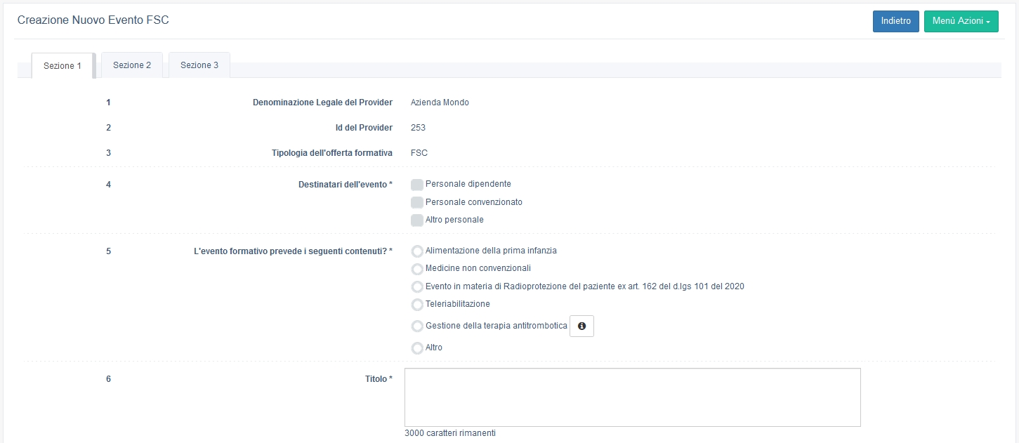Select Gestione della terapia antitrombotica radio button
This screenshot has width=1019, height=443.
(x=417, y=326)
